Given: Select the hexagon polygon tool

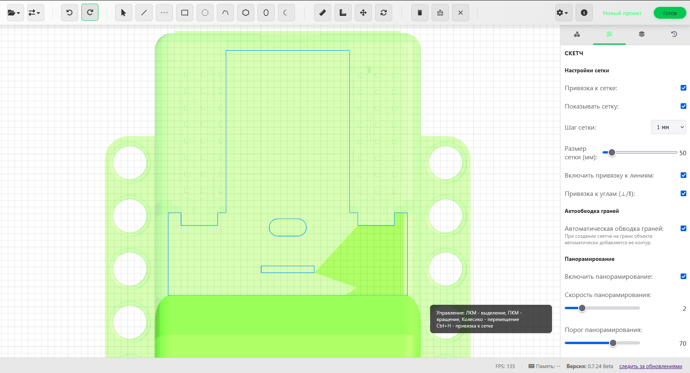Looking at the screenshot, I should (246, 13).
